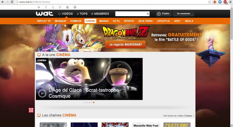This screenshot has height=127, width=233.
Task: Open the dark blue channel thumbnail
Action: pos(84,125)
